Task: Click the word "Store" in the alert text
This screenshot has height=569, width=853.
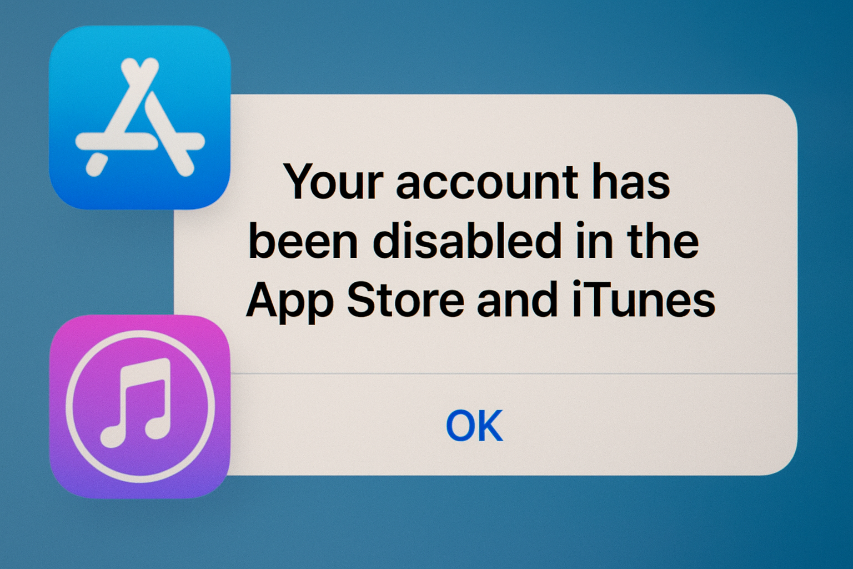Action: (x=405, y=300)
